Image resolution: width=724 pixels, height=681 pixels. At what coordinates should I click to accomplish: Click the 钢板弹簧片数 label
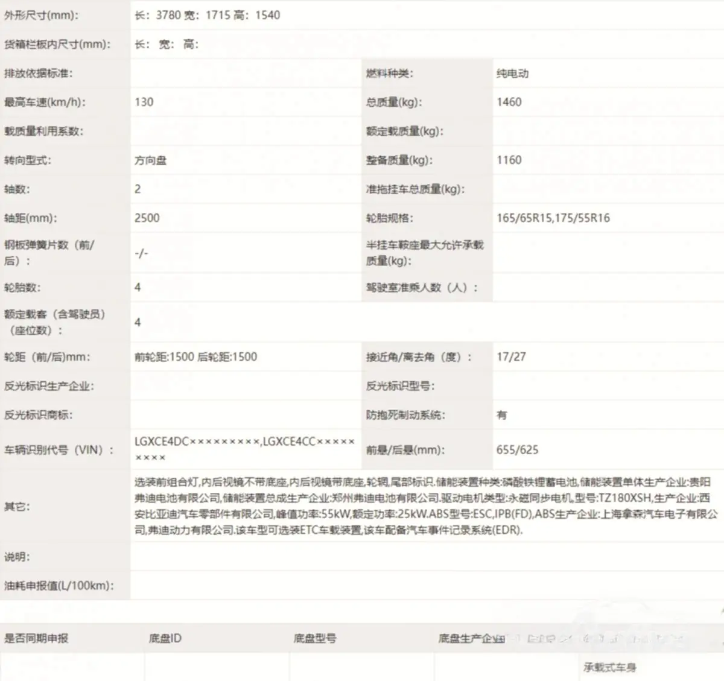click(49, 253)
